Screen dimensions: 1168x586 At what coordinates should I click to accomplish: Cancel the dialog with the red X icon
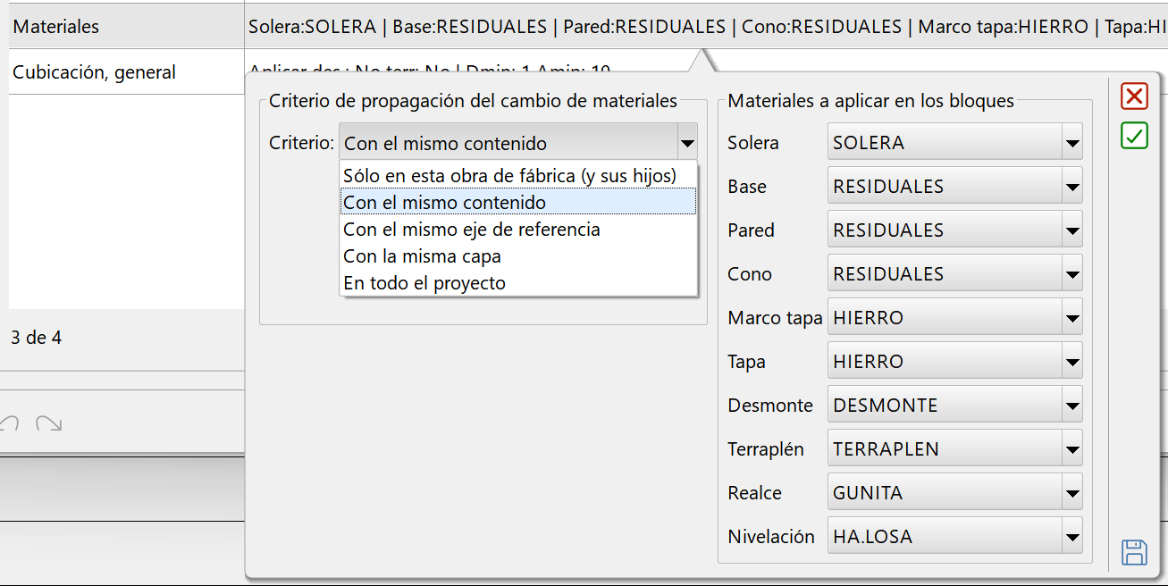pos(1134,96)
